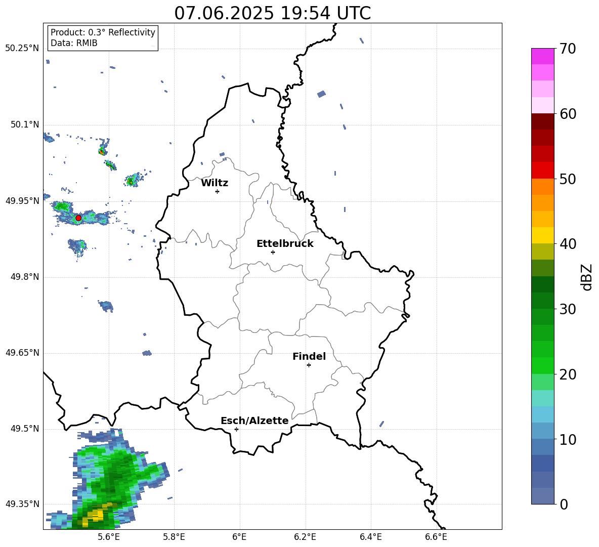Click the 5.8°E longitude label

pos(174,537)
